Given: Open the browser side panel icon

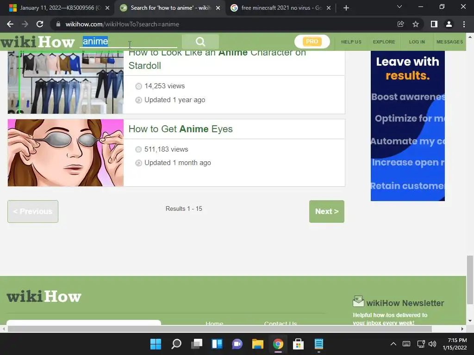Looking at the screenshot, I should point(434,24).
